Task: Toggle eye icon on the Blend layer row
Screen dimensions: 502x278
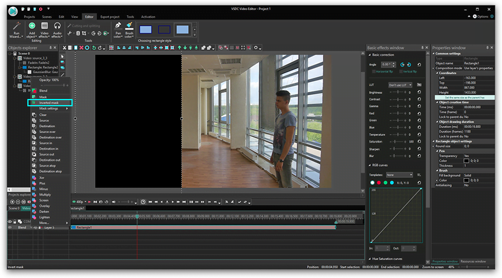Action: (10, 227)
